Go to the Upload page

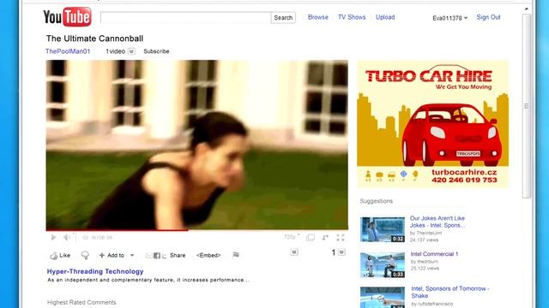pos(385,17)
